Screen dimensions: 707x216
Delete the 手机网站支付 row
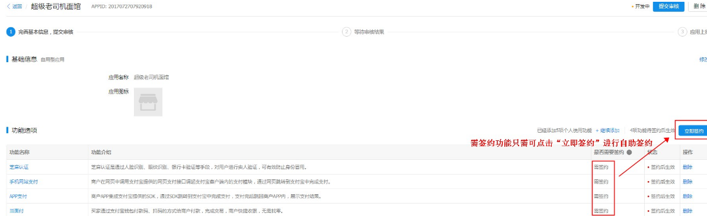(687, 182)
